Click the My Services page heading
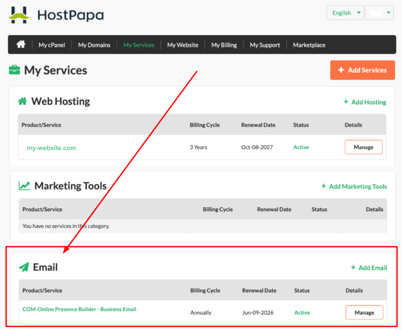The width and height of the screenshot is (402, 330). (56, 70)
